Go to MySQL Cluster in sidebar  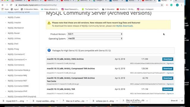(x=14, y=17)
